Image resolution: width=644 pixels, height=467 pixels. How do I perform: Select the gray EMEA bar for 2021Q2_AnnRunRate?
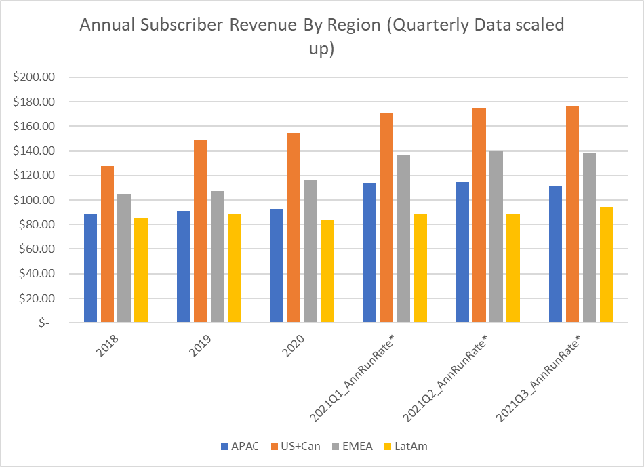click(496, 237)
